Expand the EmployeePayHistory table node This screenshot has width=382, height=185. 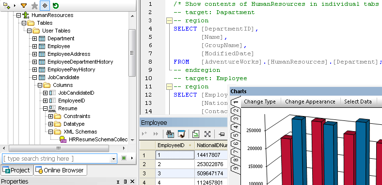pos(34,70)
